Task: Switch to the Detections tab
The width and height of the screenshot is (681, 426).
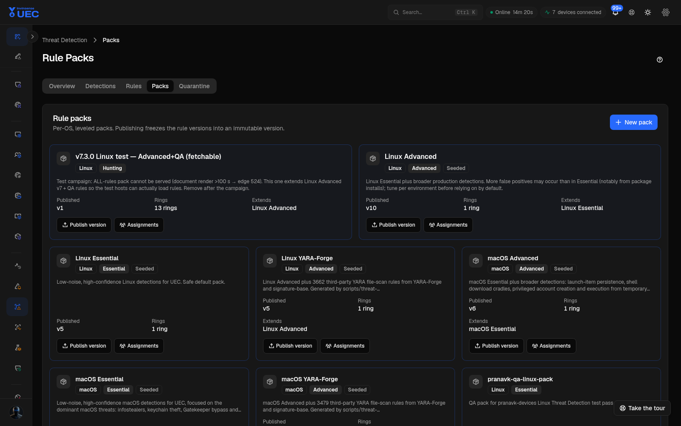Action: point(100,86)
